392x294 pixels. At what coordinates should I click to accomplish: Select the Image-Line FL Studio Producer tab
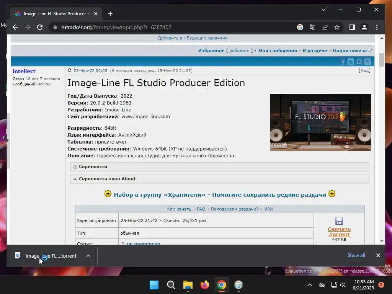[x=56, y=14]
